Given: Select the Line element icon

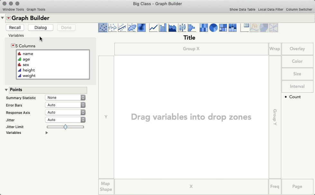Looking at the screenshot, I should coord(153,28).
